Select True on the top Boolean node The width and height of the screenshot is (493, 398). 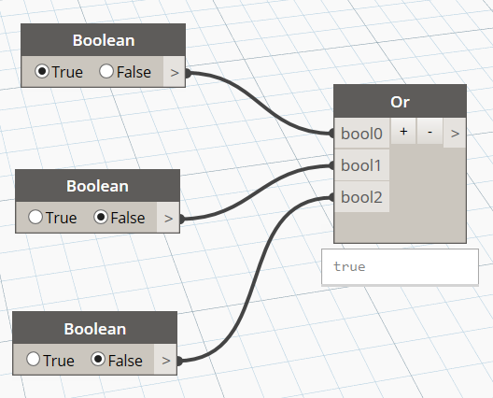42,71
